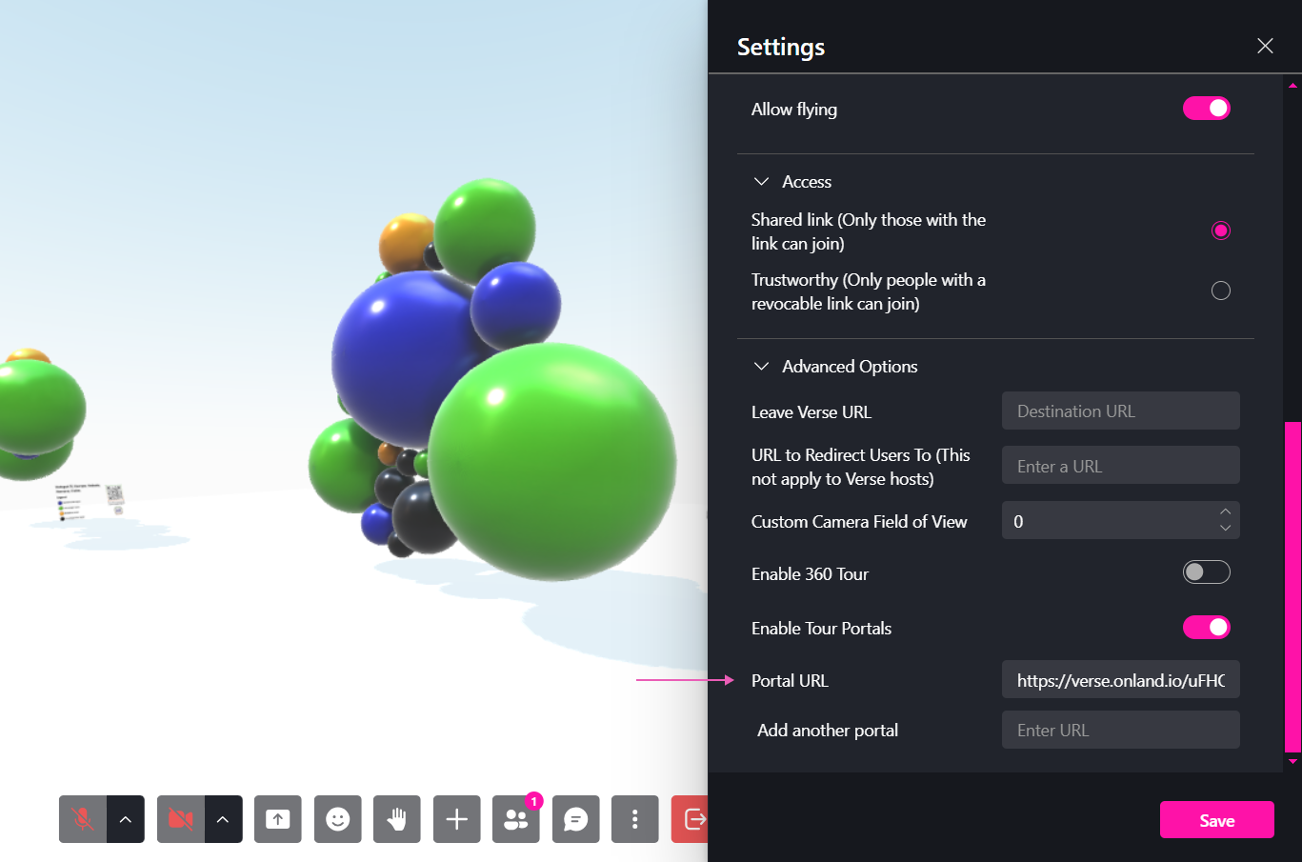Screen dimensions: 1302x862
Task: Turn off Enable Tour Portals
Action: coord(1206,627)
